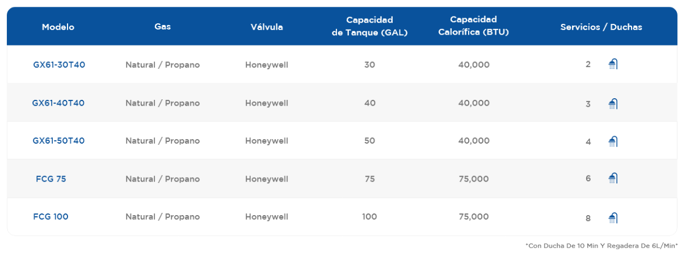Open the GX61-40T40 model link

[x=58, y=103]
